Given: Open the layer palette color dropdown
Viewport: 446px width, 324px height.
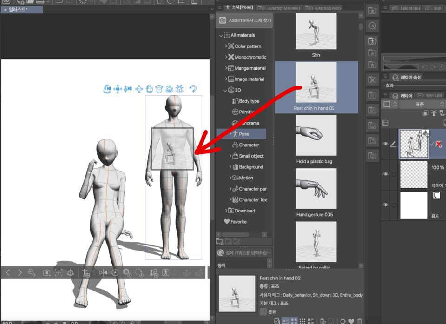Looking at the screenshot, I should tap(390, 104).
